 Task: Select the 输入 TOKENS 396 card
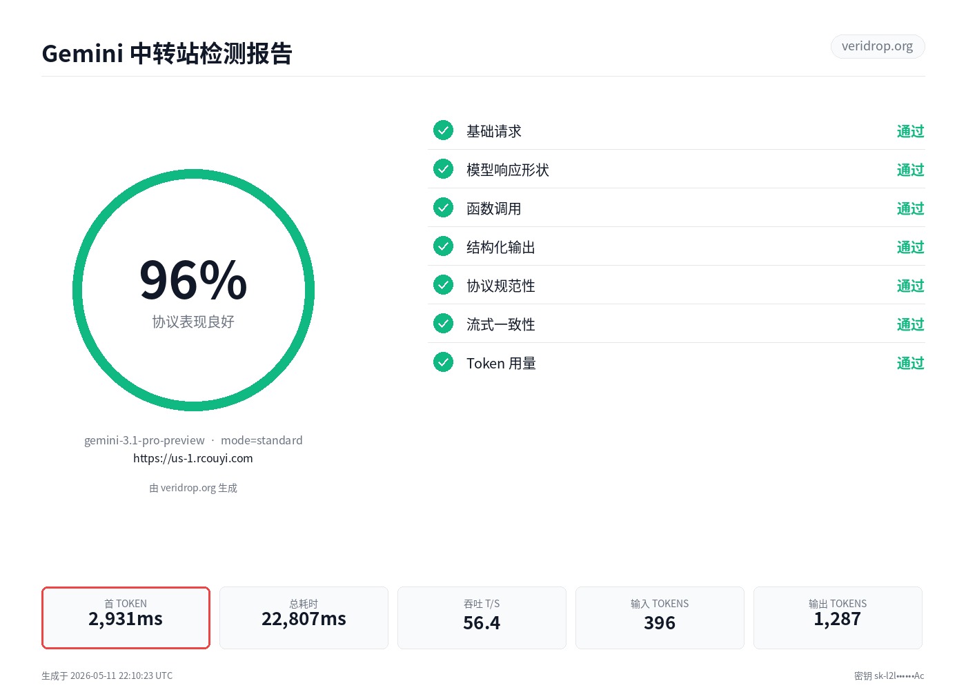[660, 618]
